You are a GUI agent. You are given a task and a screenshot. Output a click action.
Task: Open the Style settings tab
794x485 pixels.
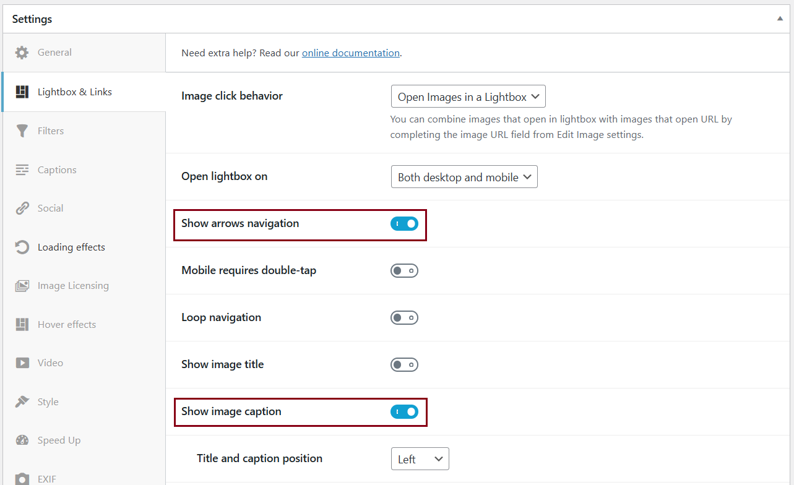coord(48,401)
